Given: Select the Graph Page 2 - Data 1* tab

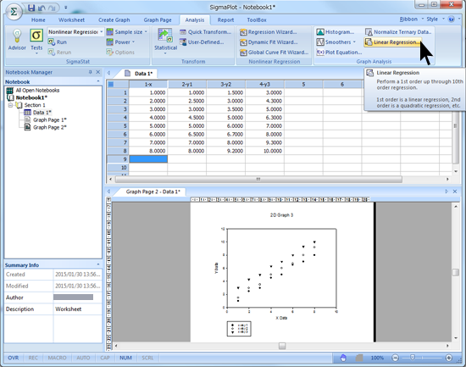Looking at the screenshot, I should [153, 192].
